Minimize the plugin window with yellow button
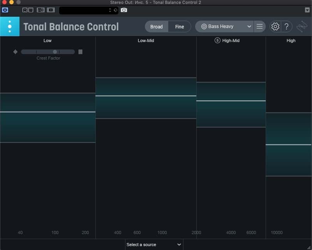 (12, 2)
